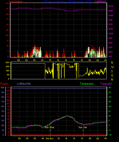This screenshot has height=142, width=119.
Task: Click the yellow O compass letter
Action: (x=112, y=75)
